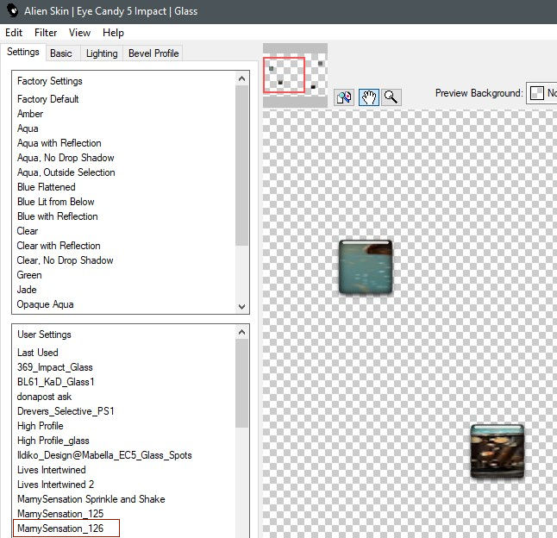Viewport: 557px width, 538px height.
Task: Switch to the Basic tab
Action: pos(61,53)
